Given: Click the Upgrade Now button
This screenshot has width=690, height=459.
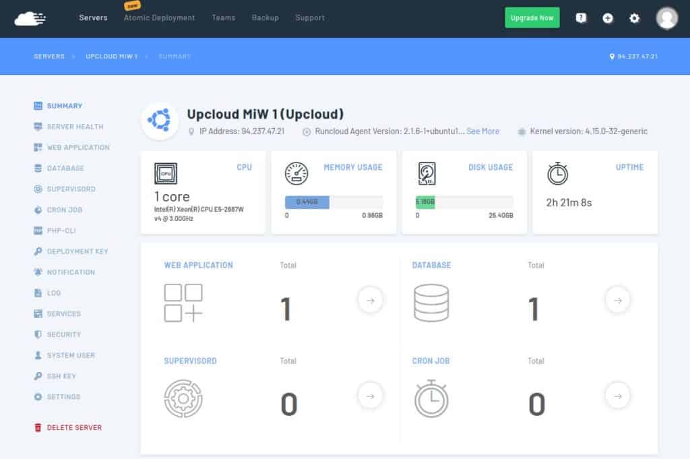Looking at the screenshot, I should (532, 18).
